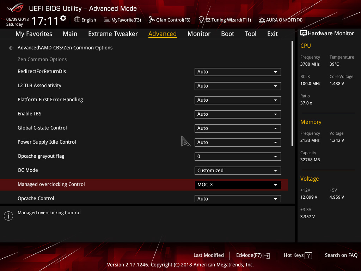Image resolution: width=361 pixels, height=271 pixels.
Task: Click the Core Voltage 1.438 V value
Action: [x=337, y=84]
